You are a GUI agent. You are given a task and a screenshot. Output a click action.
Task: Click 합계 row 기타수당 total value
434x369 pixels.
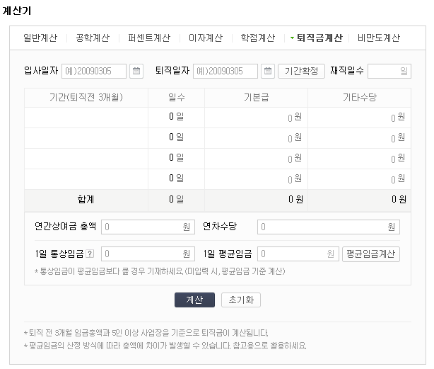click(399, 199)
